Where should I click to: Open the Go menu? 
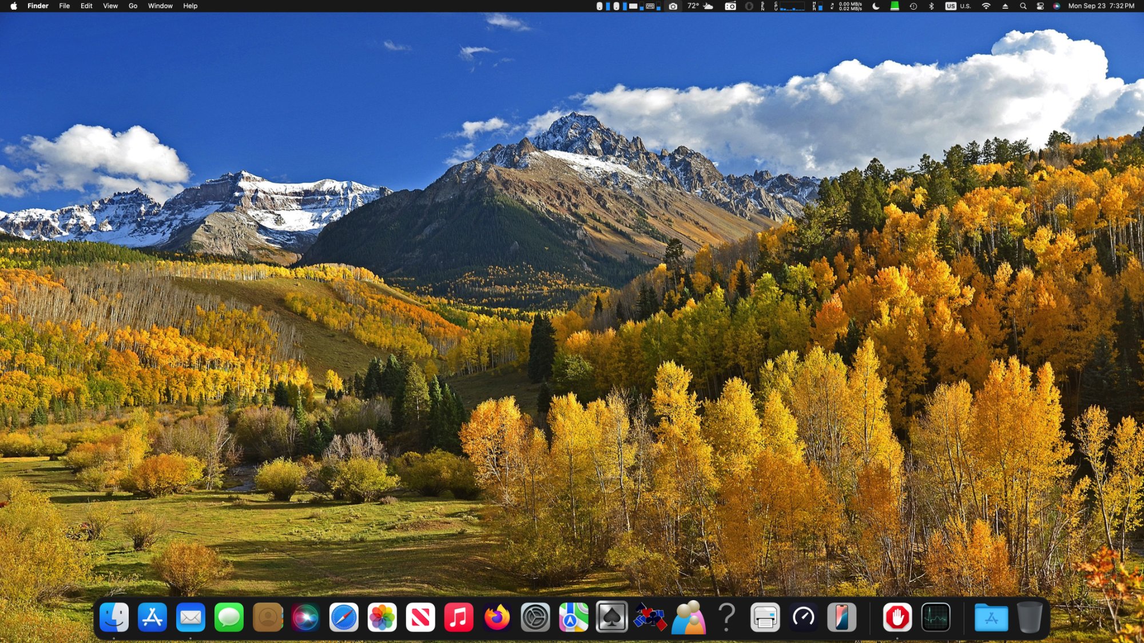(133, 6)
